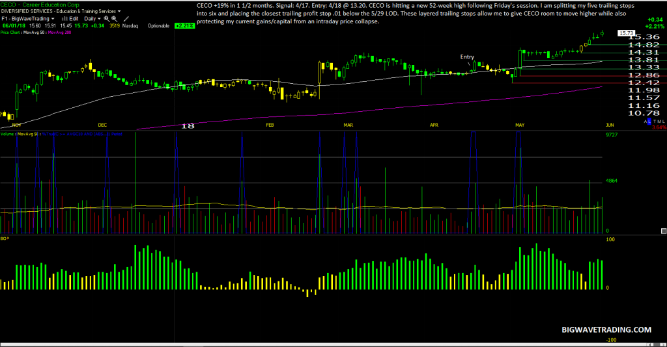Click the Nasdaq exchange label

coord(130,26)
